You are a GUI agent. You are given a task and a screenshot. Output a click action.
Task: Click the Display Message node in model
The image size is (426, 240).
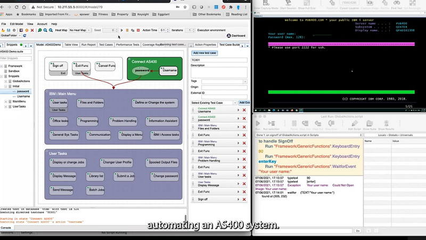tap(63, 176)
